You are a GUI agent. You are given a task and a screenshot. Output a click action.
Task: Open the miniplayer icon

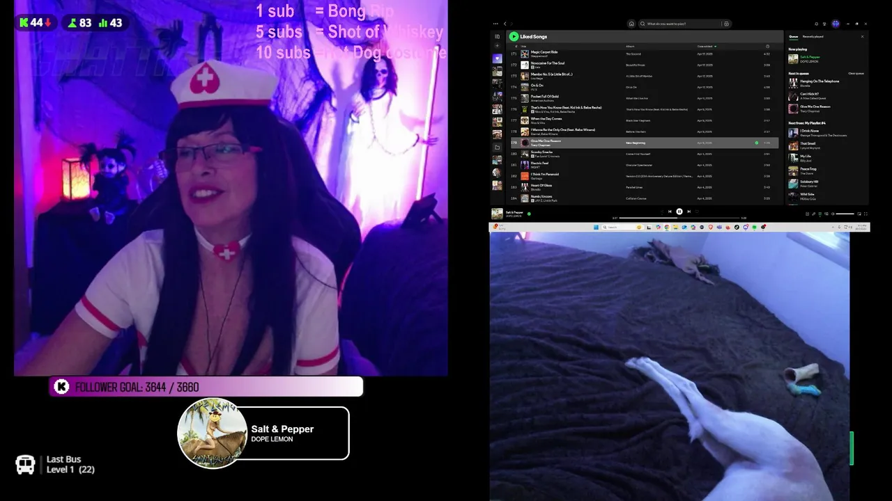tap(859, 214)
